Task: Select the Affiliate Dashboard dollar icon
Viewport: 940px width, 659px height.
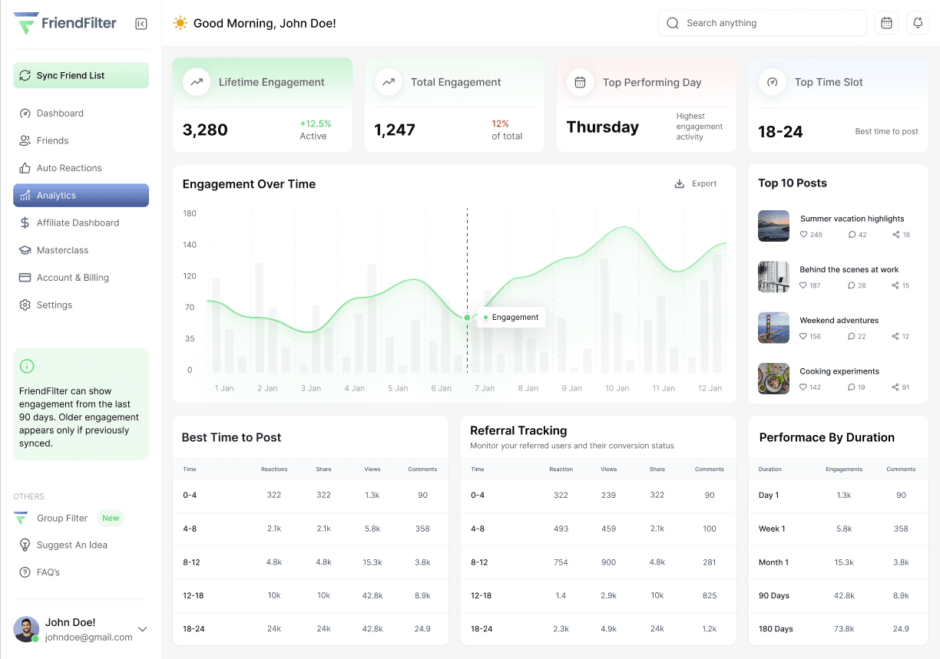Action: tap(25, 222)
